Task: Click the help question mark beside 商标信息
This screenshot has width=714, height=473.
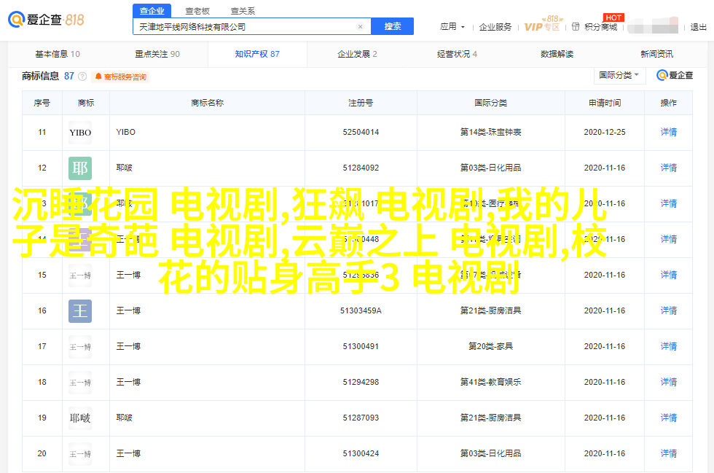Action: coord(82,77)
